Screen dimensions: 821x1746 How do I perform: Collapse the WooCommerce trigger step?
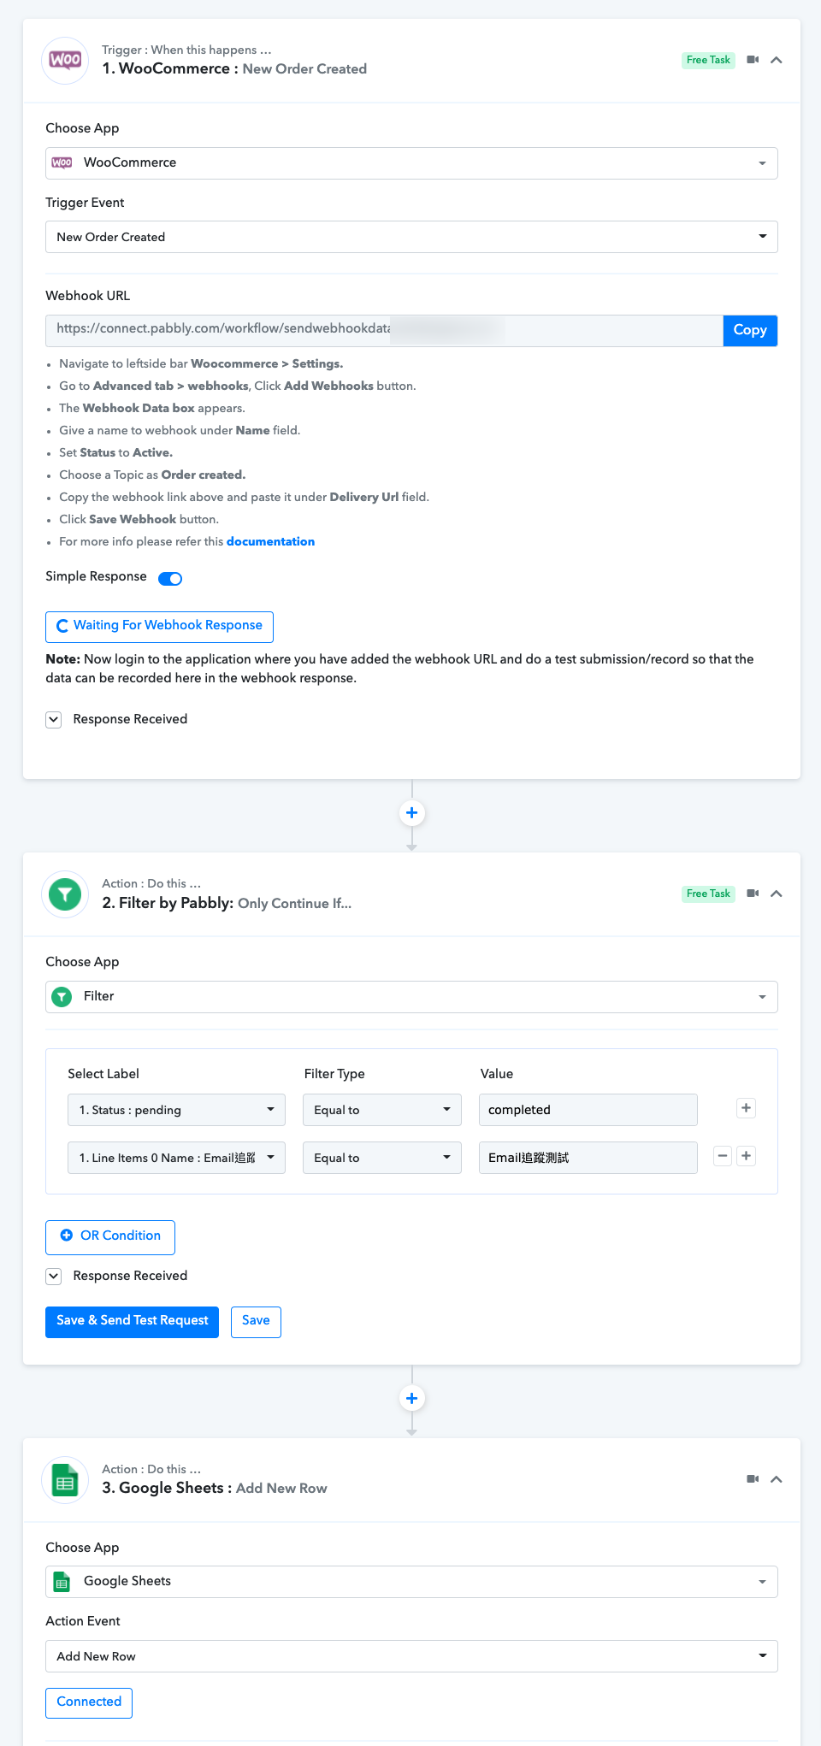tap(777, 60)
